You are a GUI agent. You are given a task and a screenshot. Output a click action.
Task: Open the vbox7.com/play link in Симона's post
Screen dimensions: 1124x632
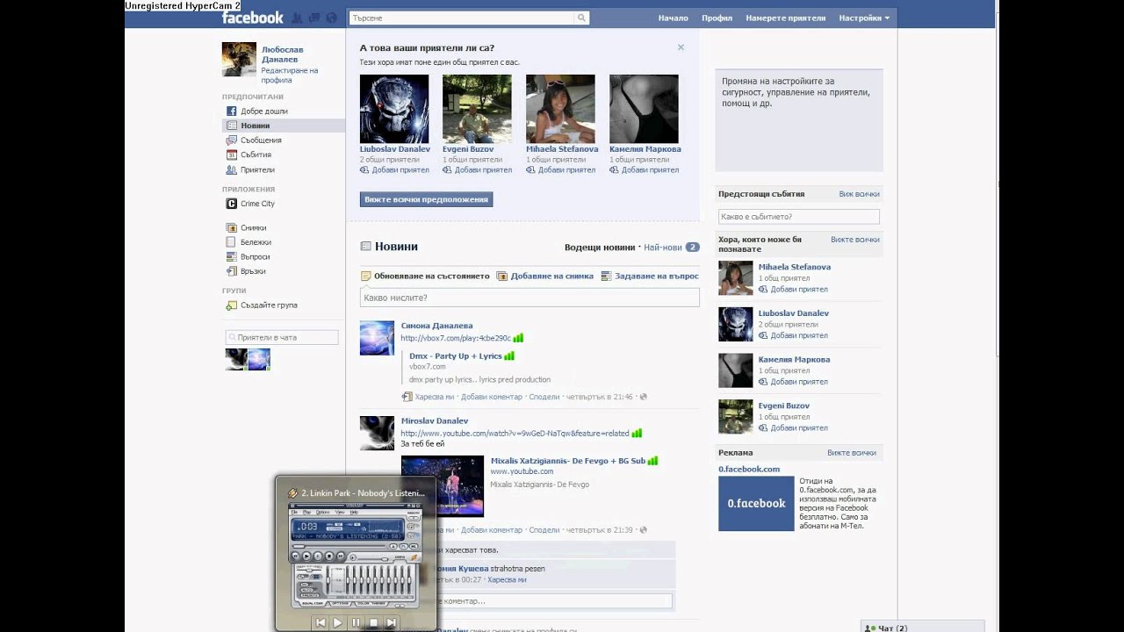coord(456,338)
